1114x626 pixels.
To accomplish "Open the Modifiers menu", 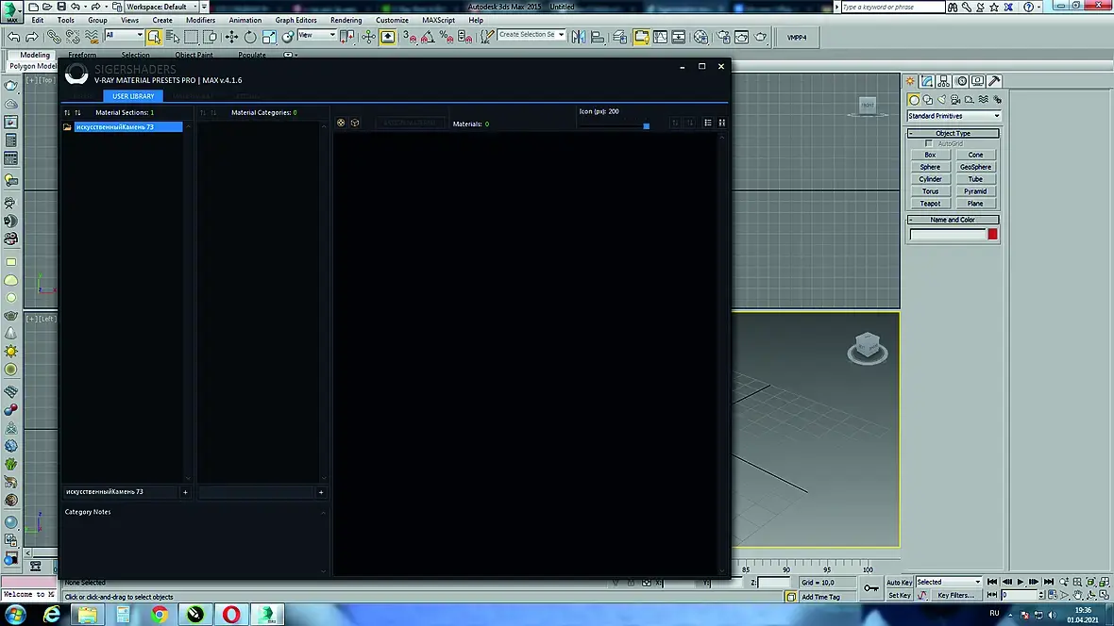I will pyautogui.click(x=200, y=20).
